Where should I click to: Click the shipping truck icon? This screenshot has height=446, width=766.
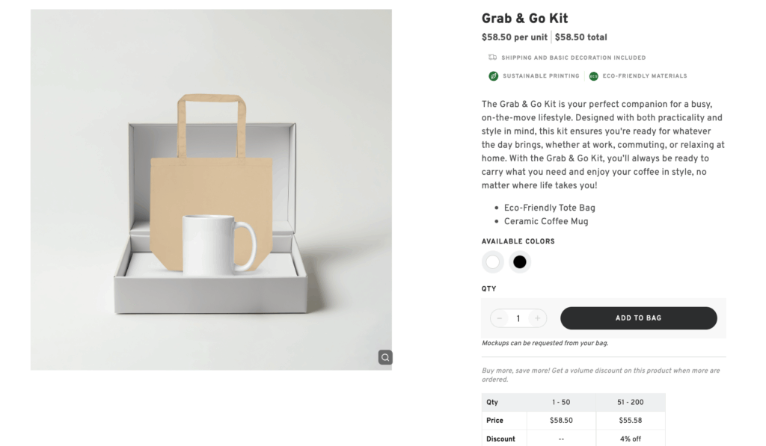[491, 57]
